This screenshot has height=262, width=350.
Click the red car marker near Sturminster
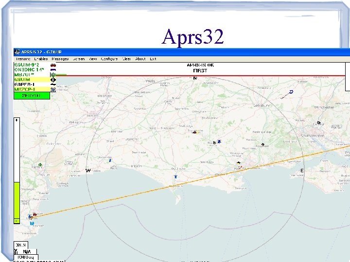pyautogui.click(x=194, y=132)
